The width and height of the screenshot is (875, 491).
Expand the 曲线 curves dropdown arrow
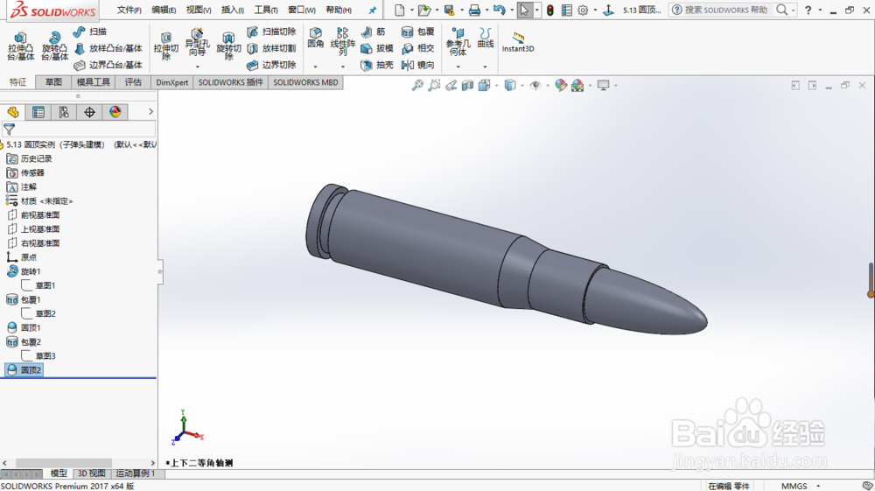[x=485, y=67]
